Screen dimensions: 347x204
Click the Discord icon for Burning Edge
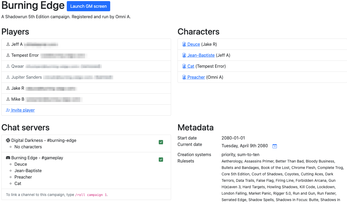(8, 158)
